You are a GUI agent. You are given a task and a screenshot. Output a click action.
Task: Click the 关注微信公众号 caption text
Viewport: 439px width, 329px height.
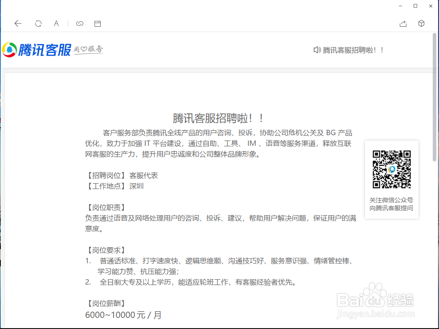click(x=391, y=200)
